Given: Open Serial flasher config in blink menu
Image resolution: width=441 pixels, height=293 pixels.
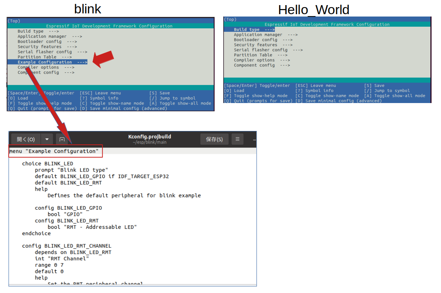Looking at the screenshot, I should 52,52.
